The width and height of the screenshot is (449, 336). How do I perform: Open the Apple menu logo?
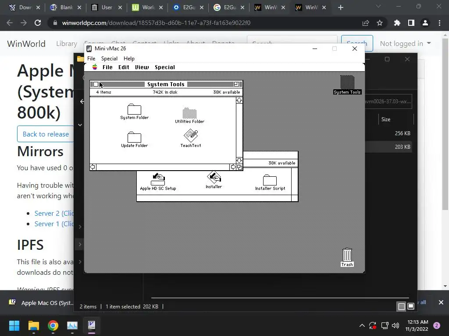(x=95, y=67)
